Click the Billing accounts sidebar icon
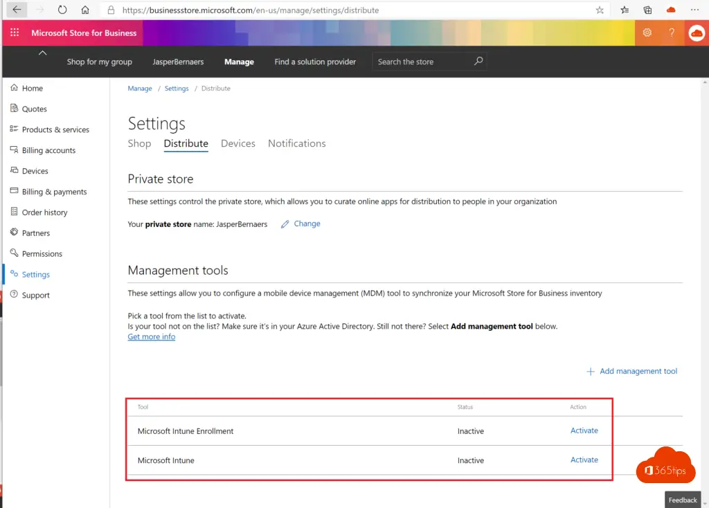709x508 pixels. coord(14,150)
